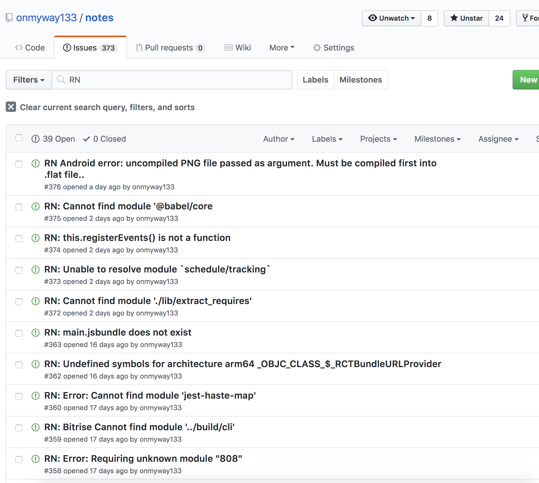Click the open-issue icon beside Bitrise issue
The width and height of the screenshot is (539, 483).
click(35, 427)
